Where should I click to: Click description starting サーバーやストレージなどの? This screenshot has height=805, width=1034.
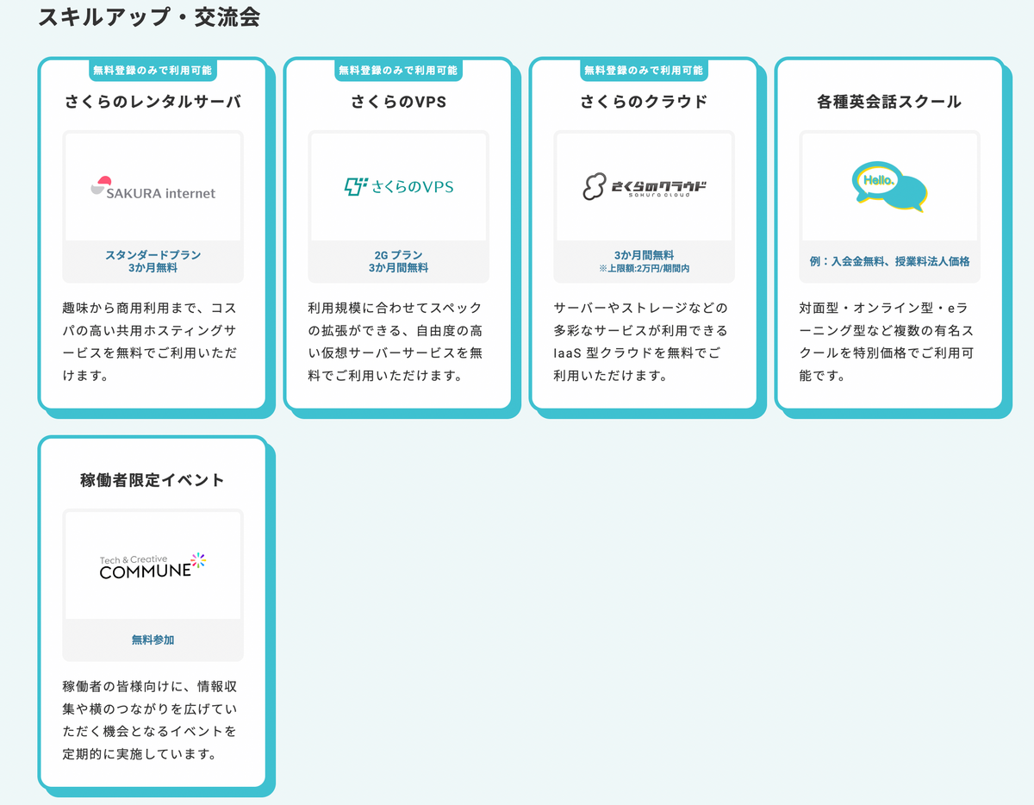[x=641, y=342]
